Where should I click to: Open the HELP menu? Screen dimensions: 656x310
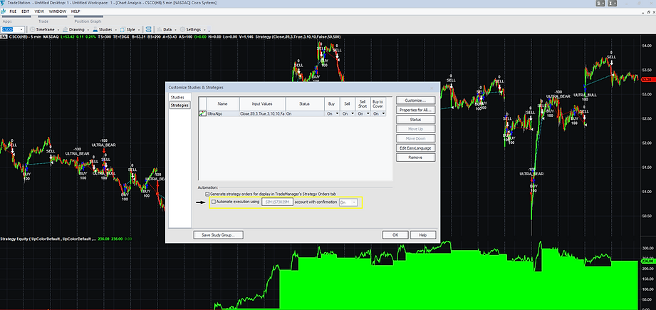[76, 11]
